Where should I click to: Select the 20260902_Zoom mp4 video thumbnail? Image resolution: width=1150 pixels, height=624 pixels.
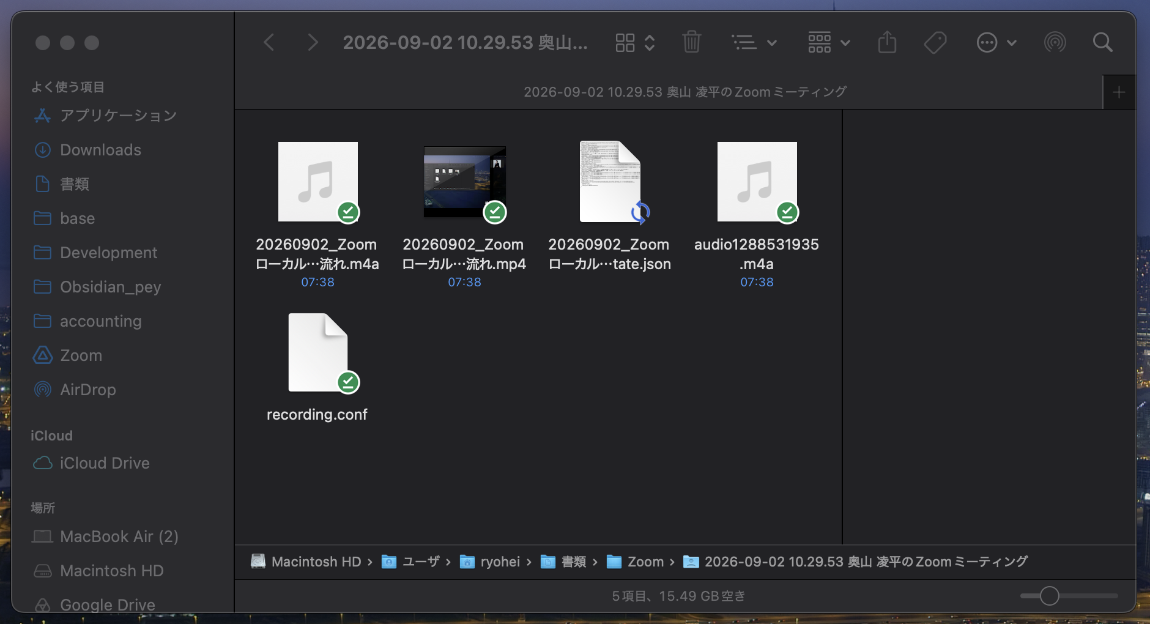(x=465, y=182)
